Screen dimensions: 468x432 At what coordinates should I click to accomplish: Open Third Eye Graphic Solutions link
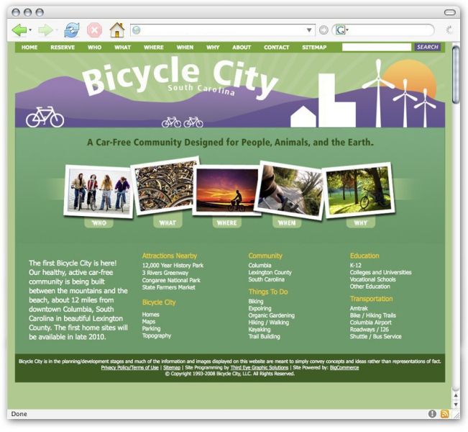[260, 367]
